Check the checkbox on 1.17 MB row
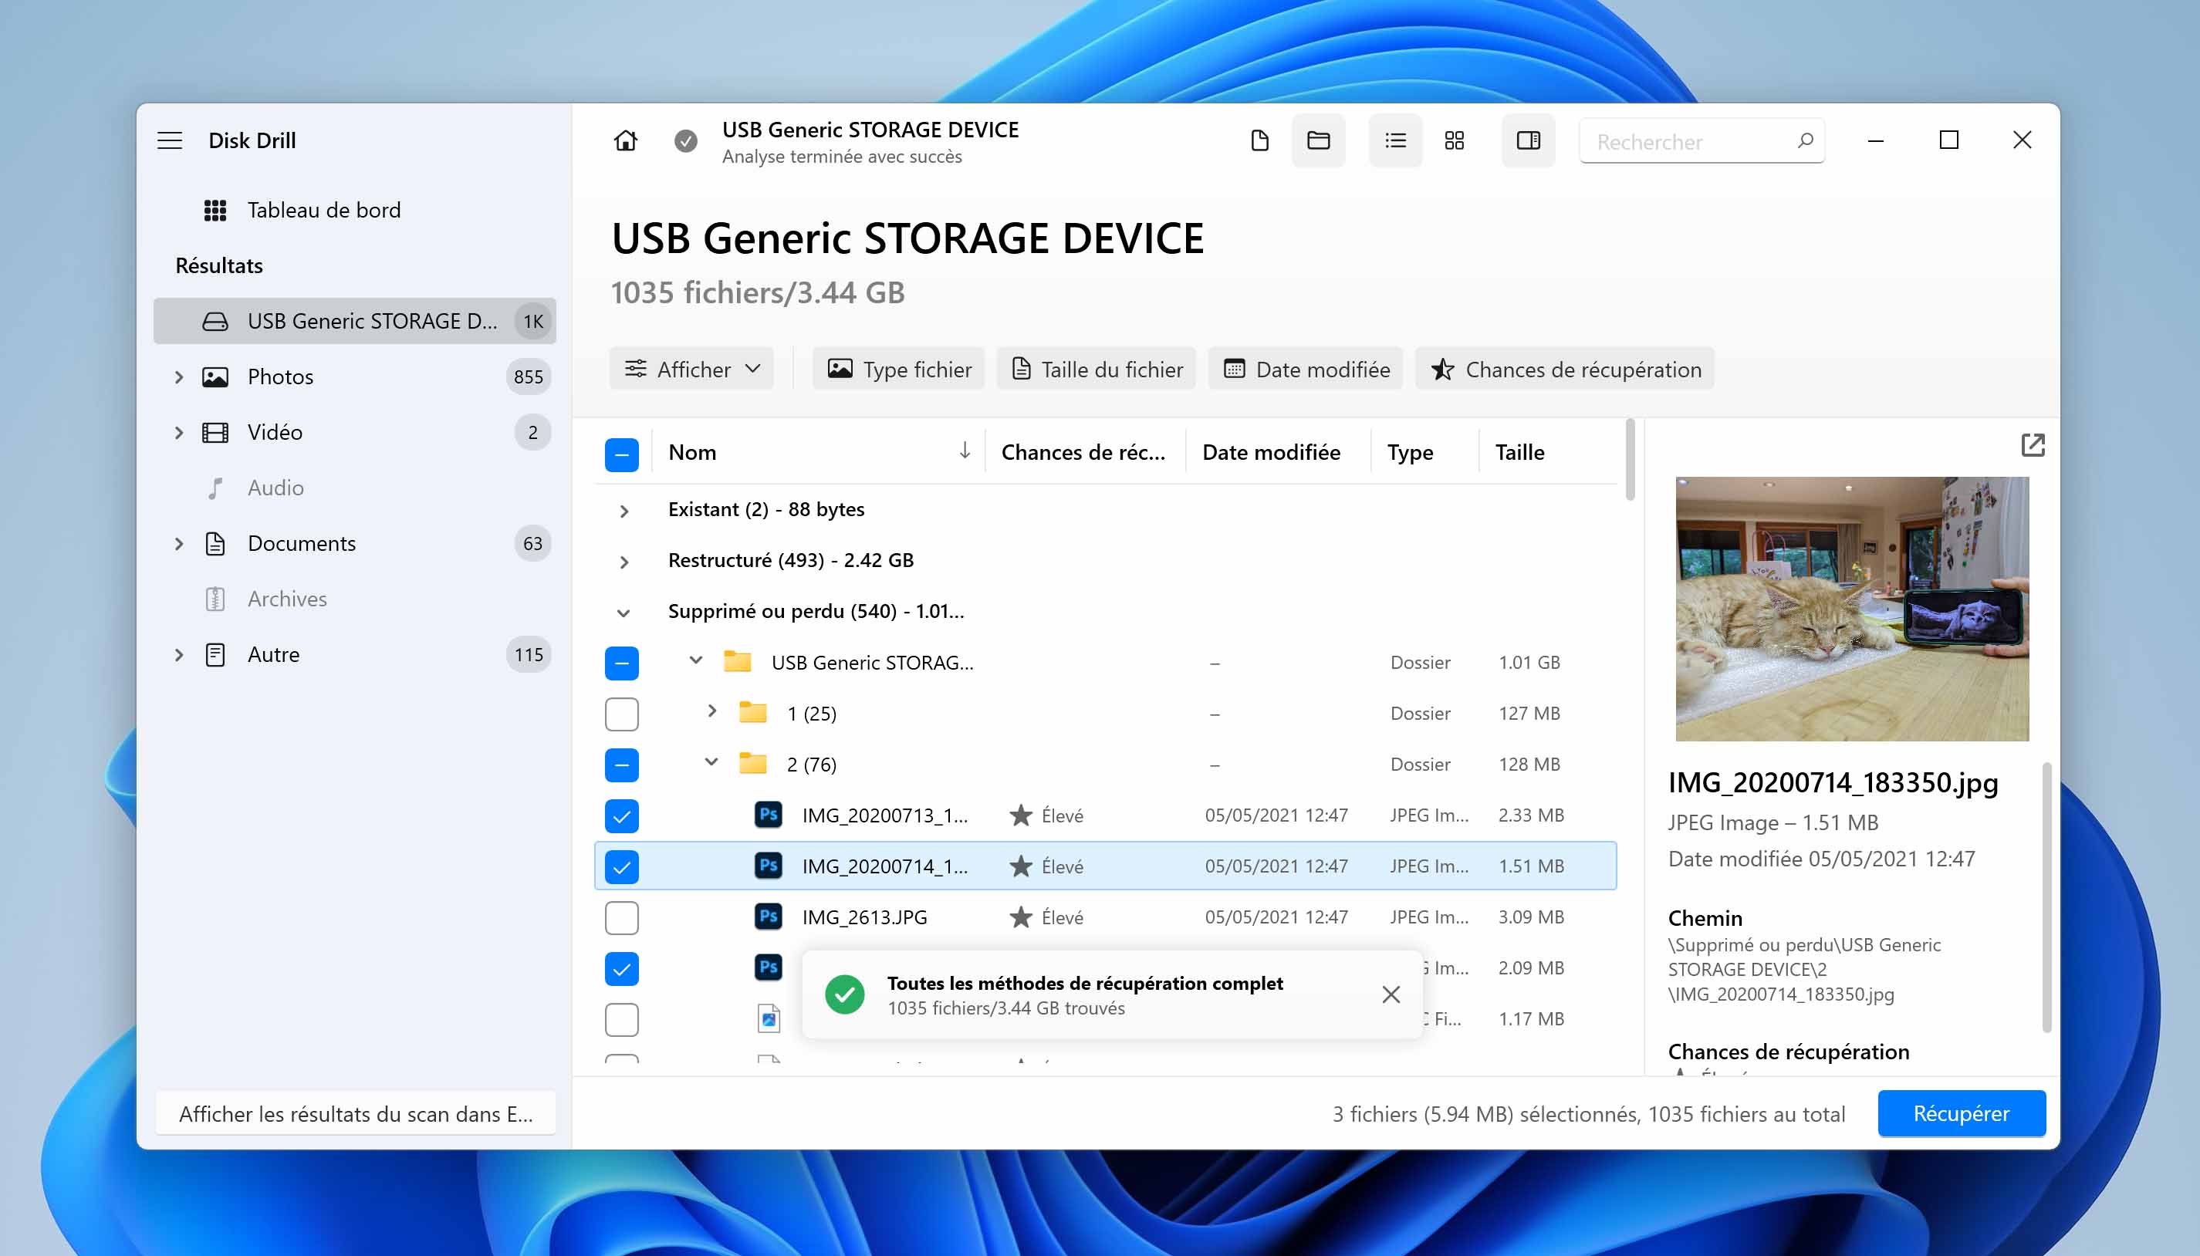This screenshot has height=1256, width=2200. point(621,1020)
